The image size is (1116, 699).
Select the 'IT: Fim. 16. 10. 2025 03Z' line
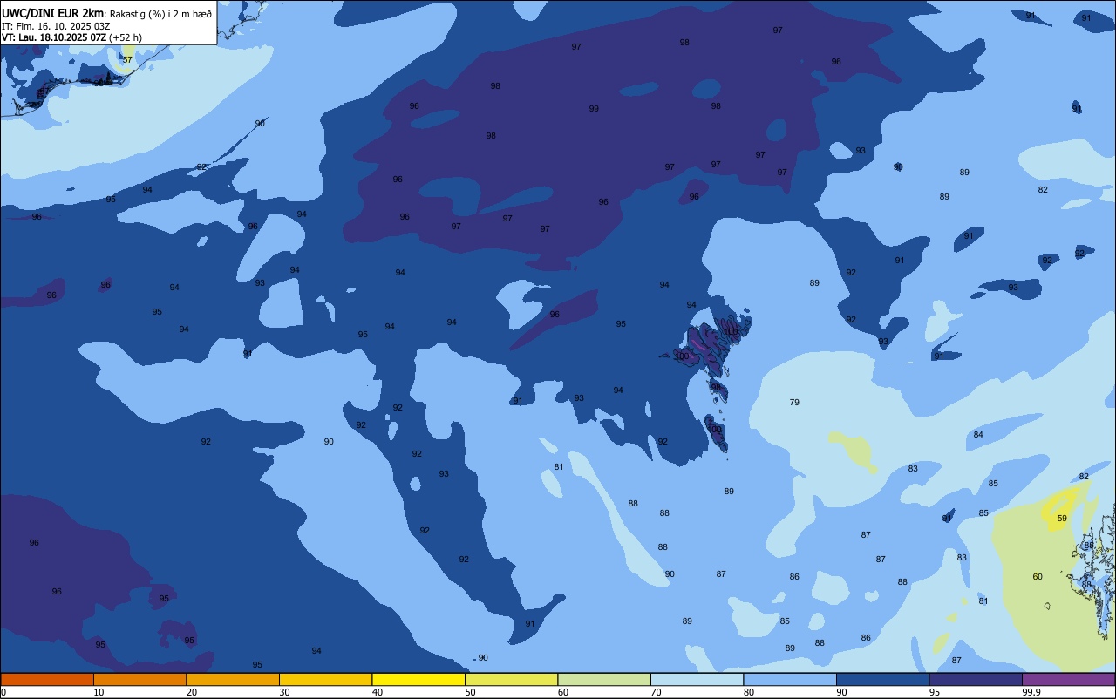56,26
